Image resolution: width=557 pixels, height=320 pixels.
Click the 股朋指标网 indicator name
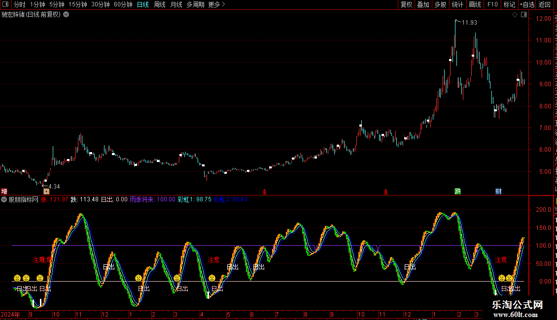(x=24, y=200)
